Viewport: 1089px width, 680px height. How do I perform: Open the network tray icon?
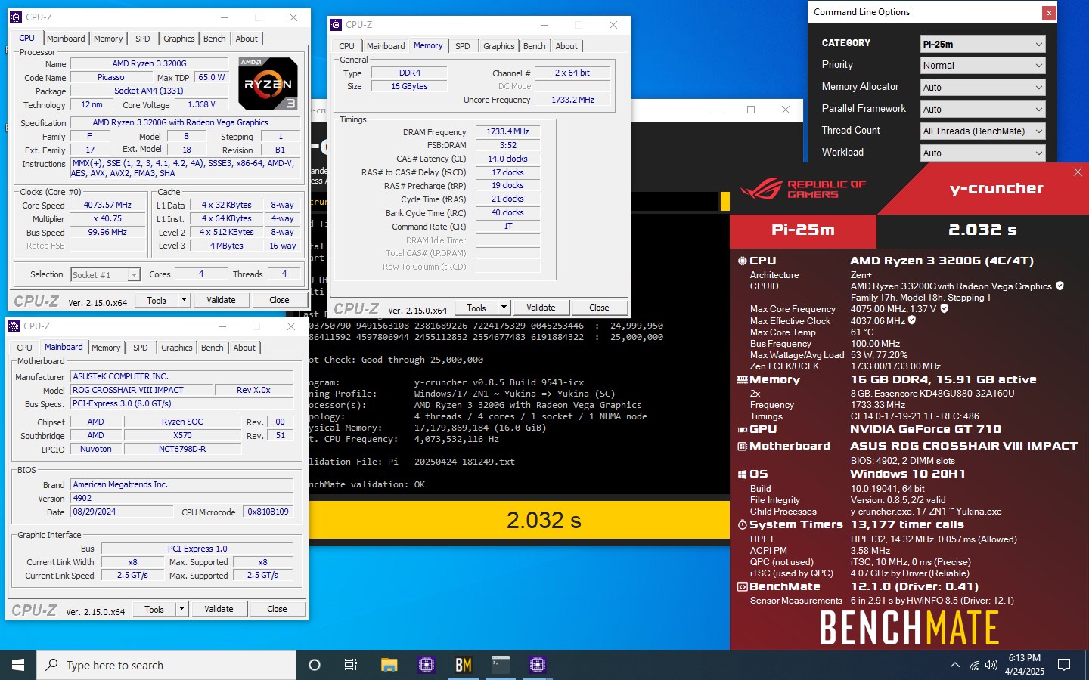point(974,666)
